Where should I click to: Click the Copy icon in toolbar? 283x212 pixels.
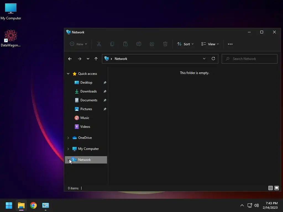click(x=112, y=44)
